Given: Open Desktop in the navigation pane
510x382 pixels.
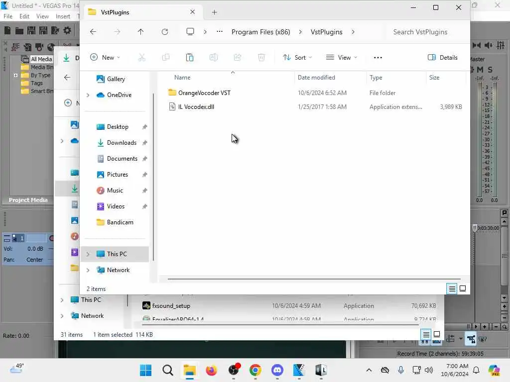Looking at the screenshot, I should [118, 127].
